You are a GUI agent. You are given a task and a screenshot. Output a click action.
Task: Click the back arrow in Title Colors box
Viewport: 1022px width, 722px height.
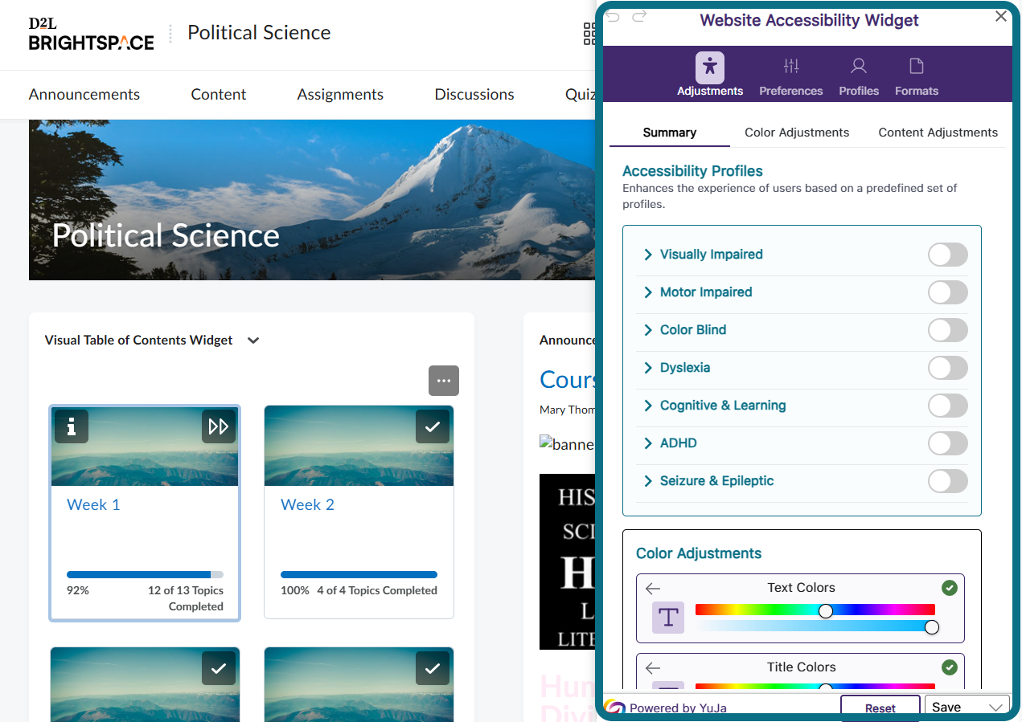(653, 668)
